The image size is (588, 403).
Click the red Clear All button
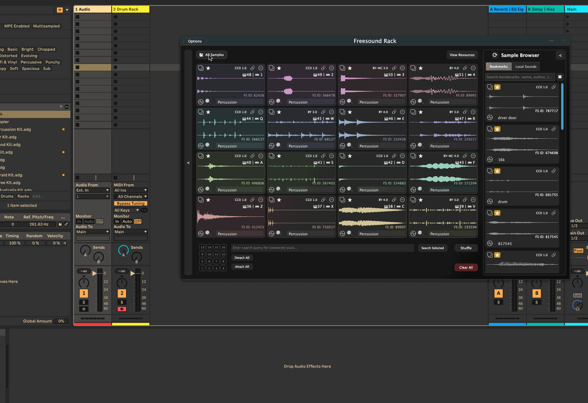click(x=466, y=267)
